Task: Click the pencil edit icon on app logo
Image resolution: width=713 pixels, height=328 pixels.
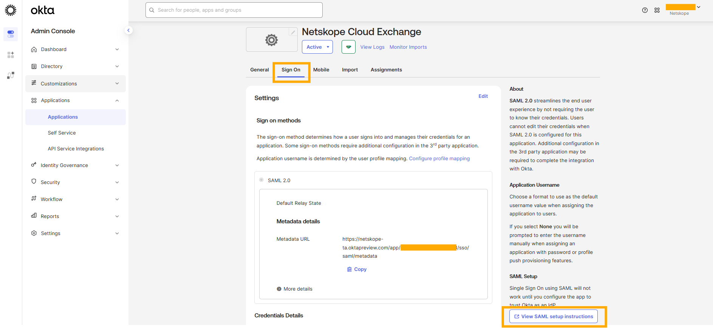Action: coord(293,32)
